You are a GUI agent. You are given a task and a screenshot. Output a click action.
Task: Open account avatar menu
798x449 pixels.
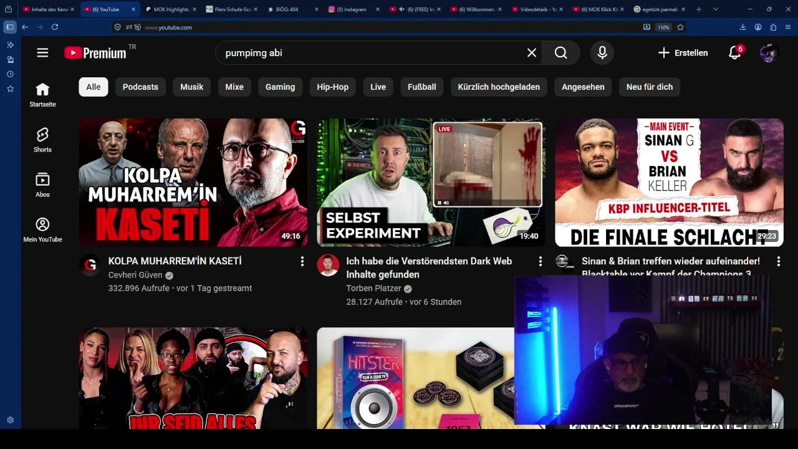pyautogui.click(x=769, y=53)
